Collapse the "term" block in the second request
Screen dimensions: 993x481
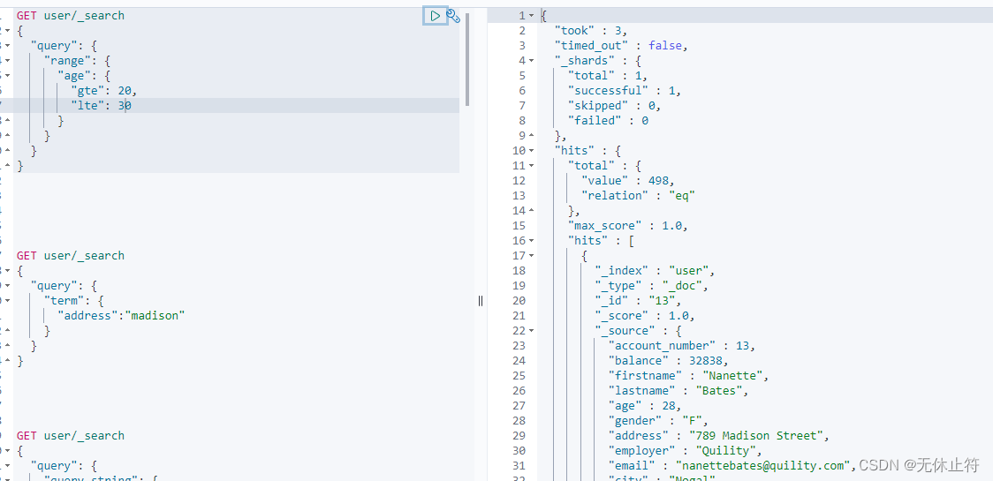tap(8, 301)
